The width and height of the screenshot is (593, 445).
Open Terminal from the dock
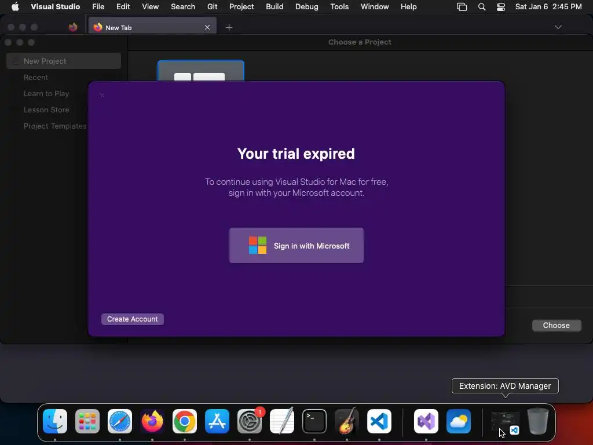pos(314,421)
